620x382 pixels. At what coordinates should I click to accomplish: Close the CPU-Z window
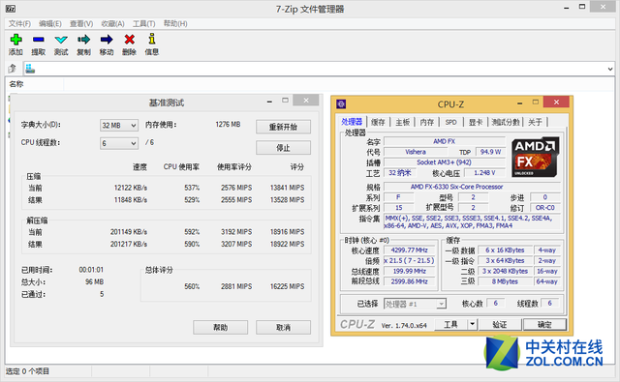point(556,103)
